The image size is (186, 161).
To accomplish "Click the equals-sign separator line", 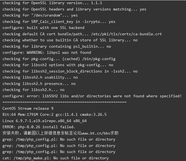I will tap(64, 102).
